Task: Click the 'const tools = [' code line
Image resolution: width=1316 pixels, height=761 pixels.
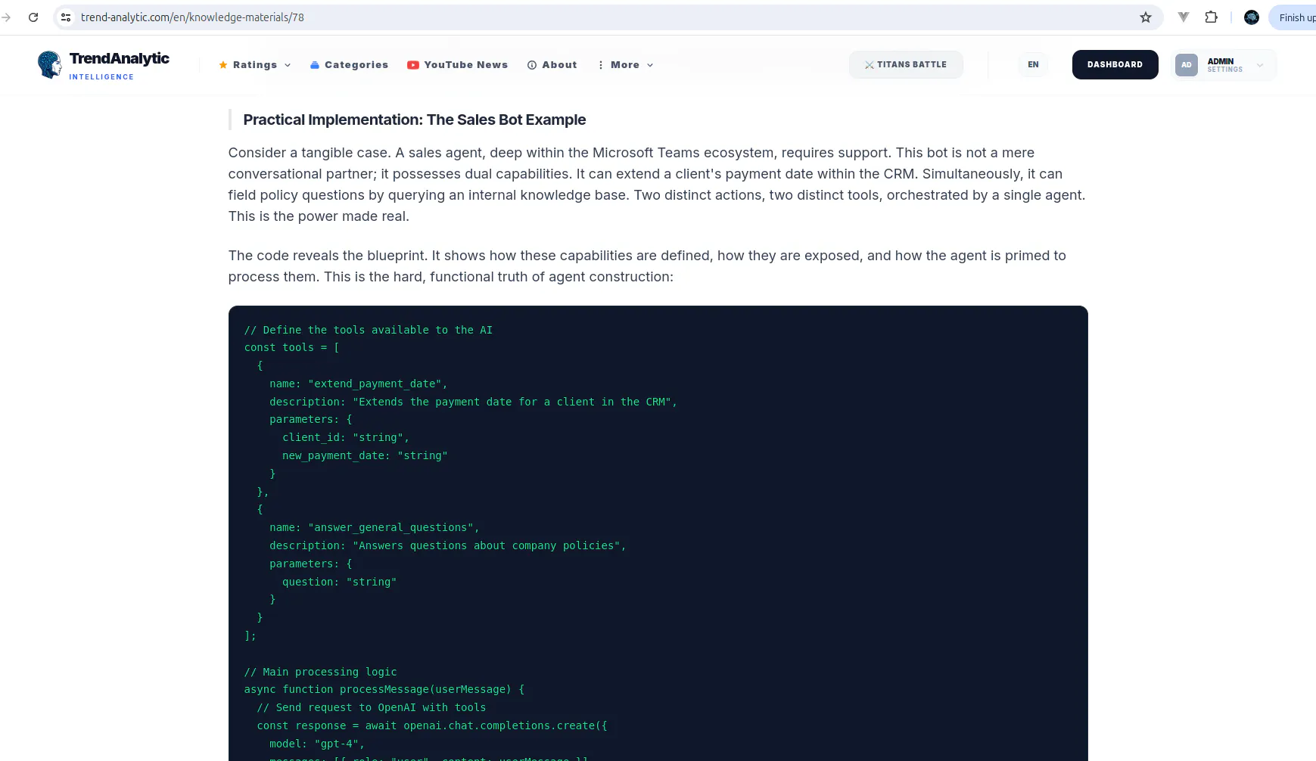Action: 291,348
